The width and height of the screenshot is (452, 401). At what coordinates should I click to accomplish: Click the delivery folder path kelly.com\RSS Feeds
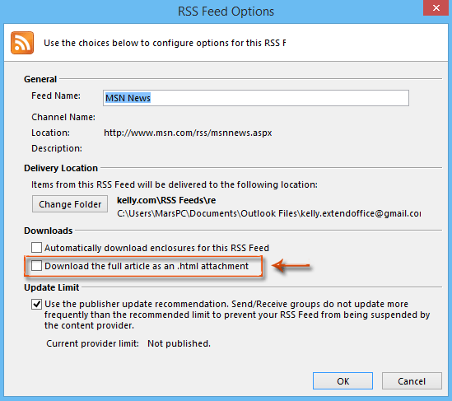click(166, 200)
